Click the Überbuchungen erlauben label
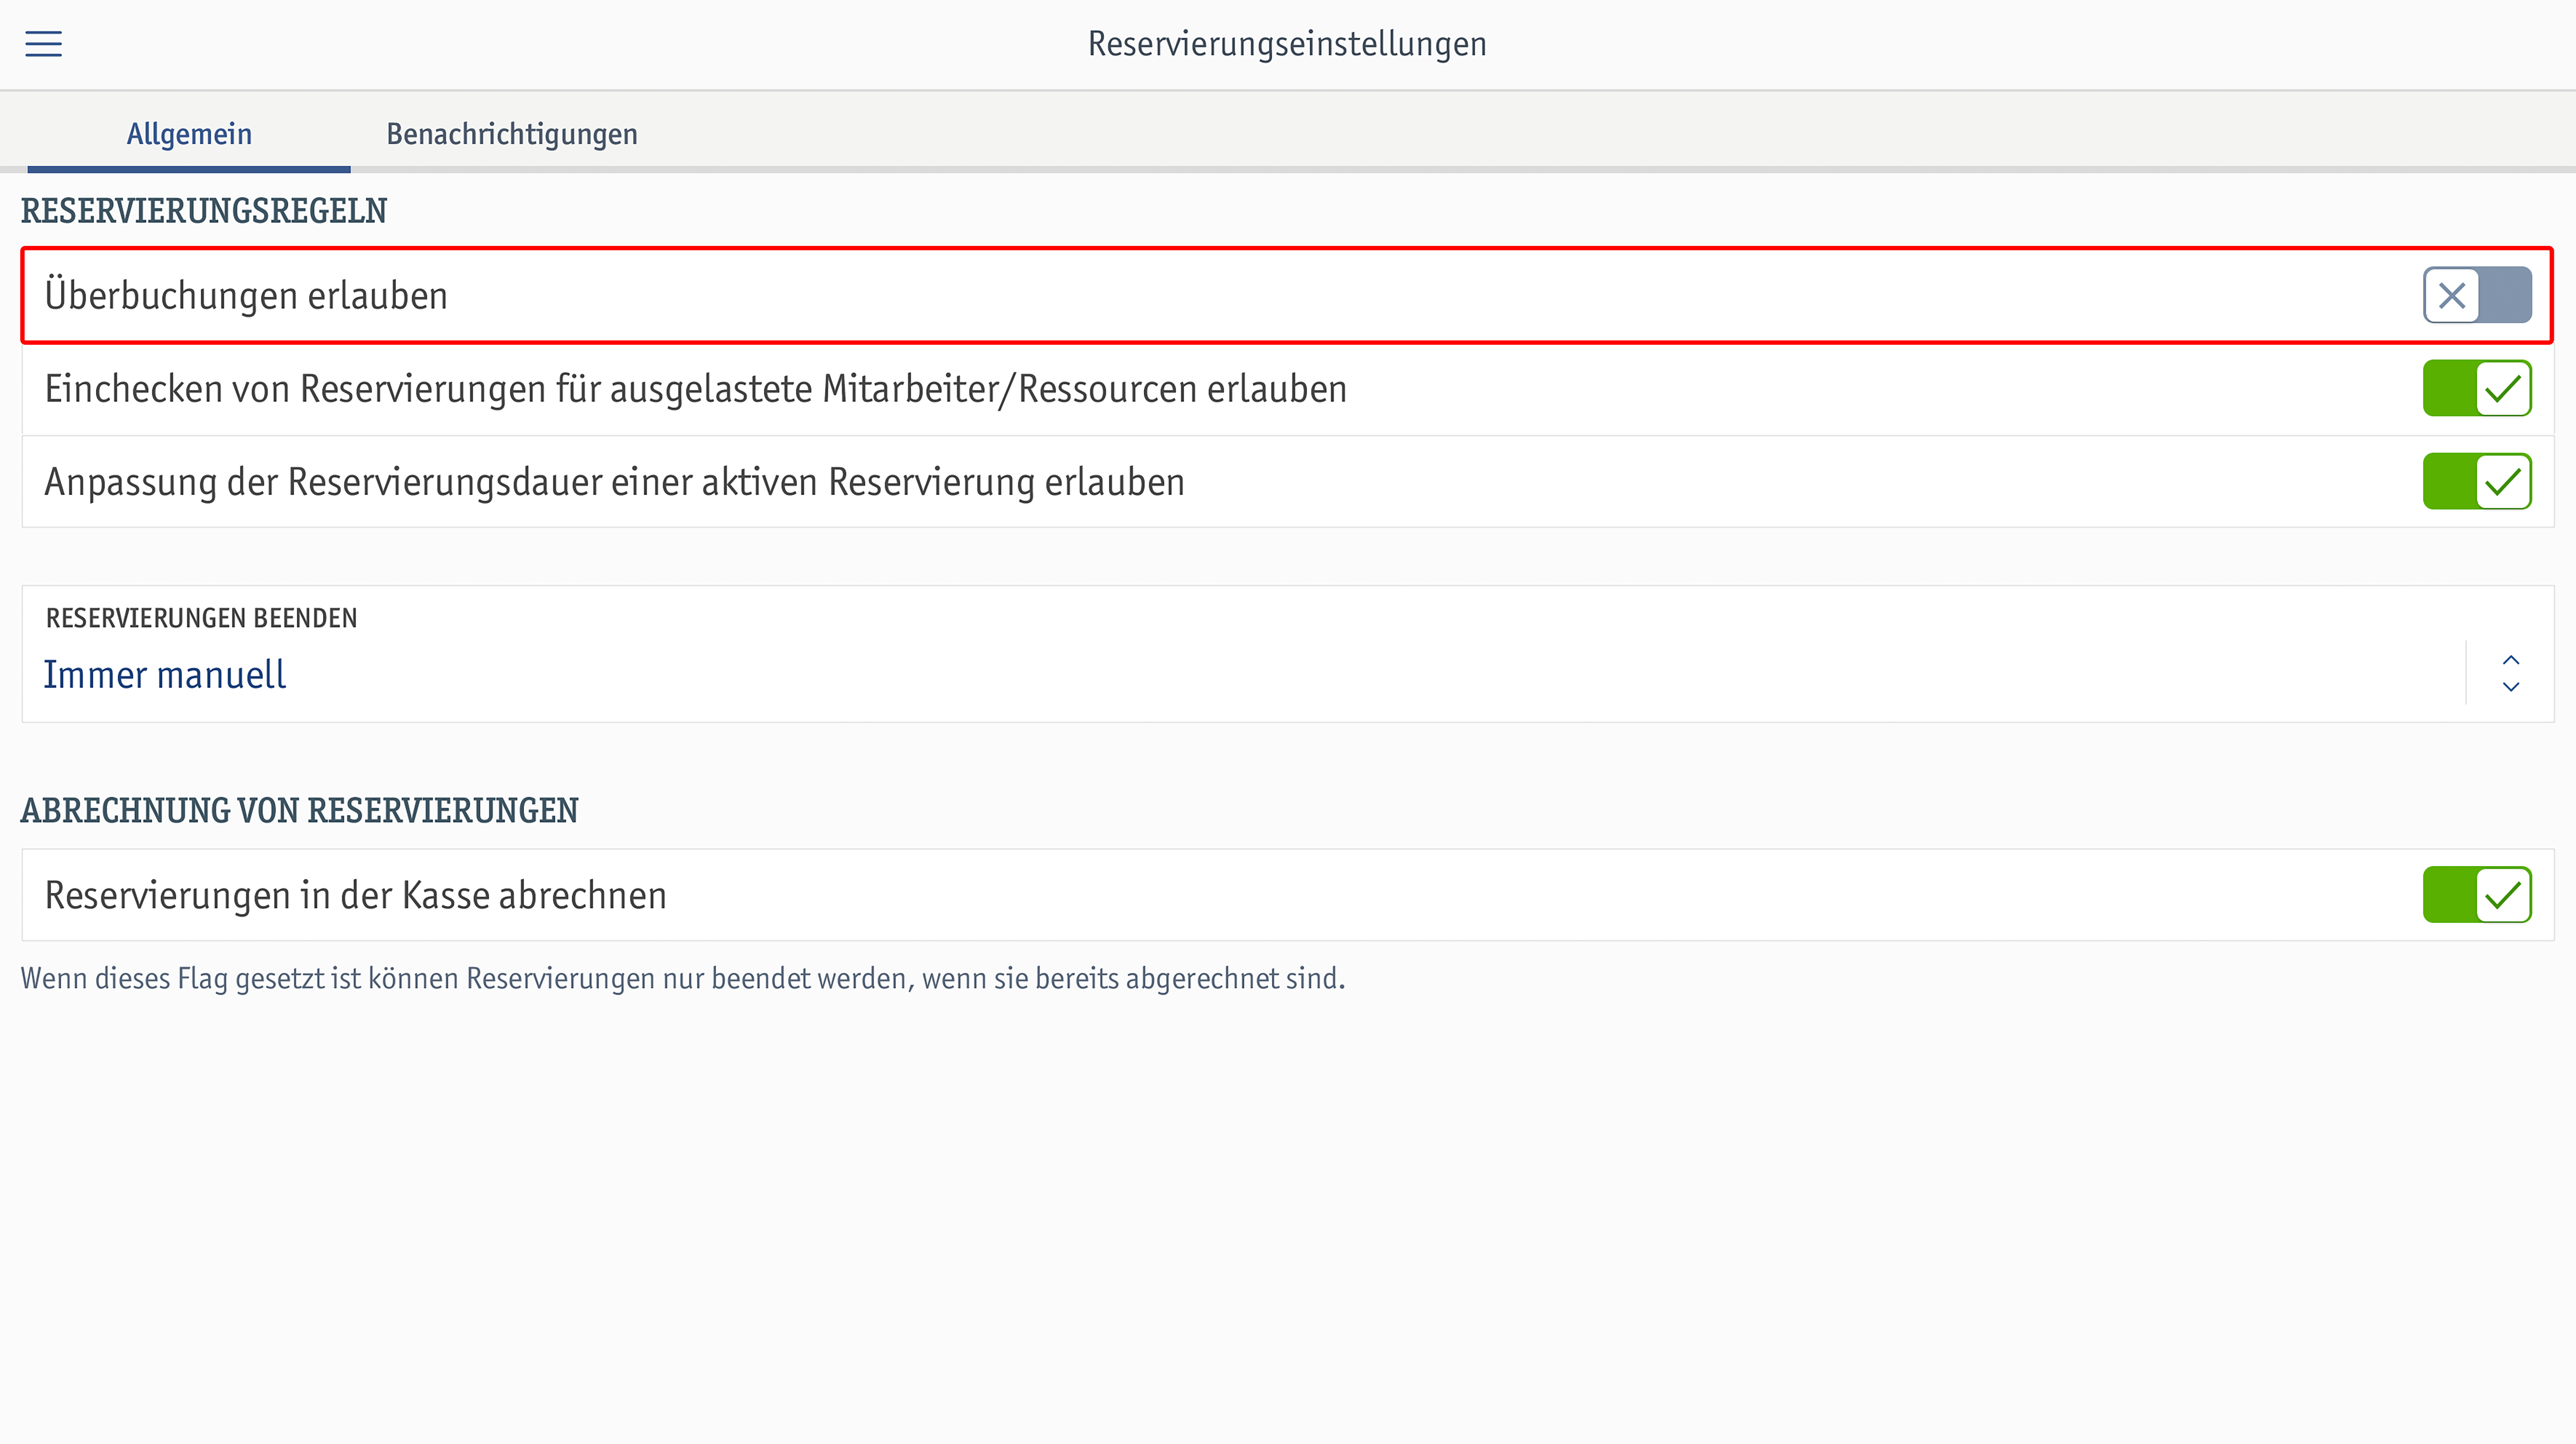This screenshot has height=1444, width=2576. coord(246,296)
